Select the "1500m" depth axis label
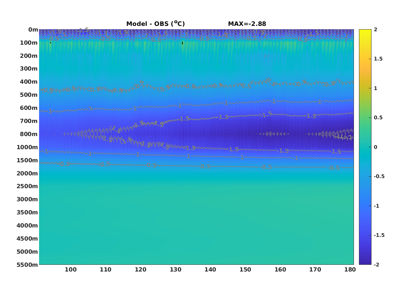The image size is (393, 294). coord(27,160)
